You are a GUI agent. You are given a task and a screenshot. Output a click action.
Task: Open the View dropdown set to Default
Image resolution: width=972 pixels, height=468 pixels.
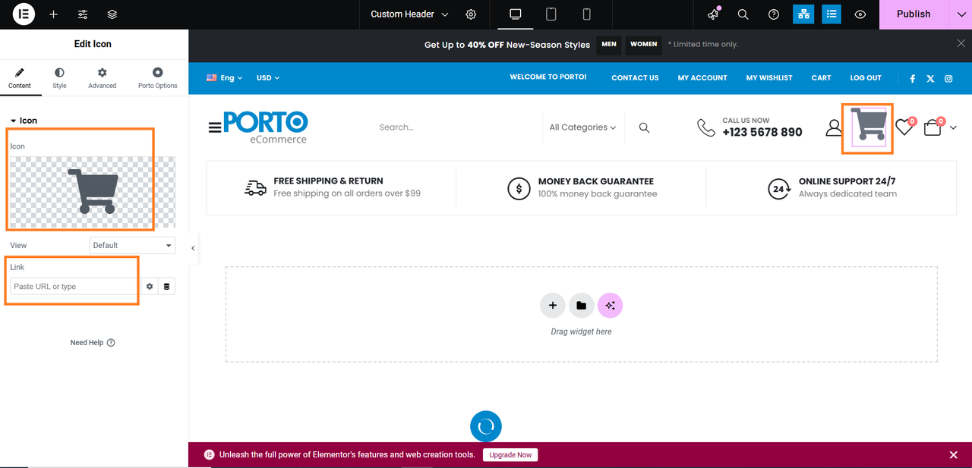click(x=132, y=245)
